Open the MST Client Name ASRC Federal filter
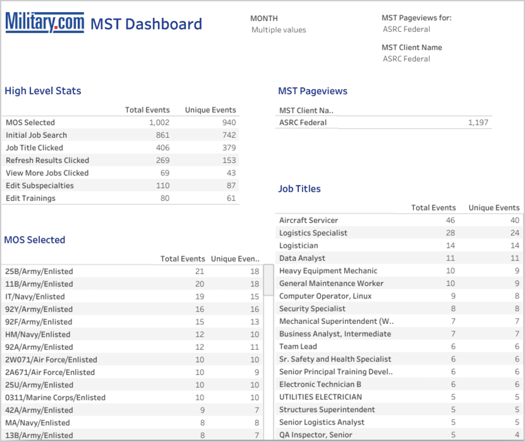 (x=407, y=59)
